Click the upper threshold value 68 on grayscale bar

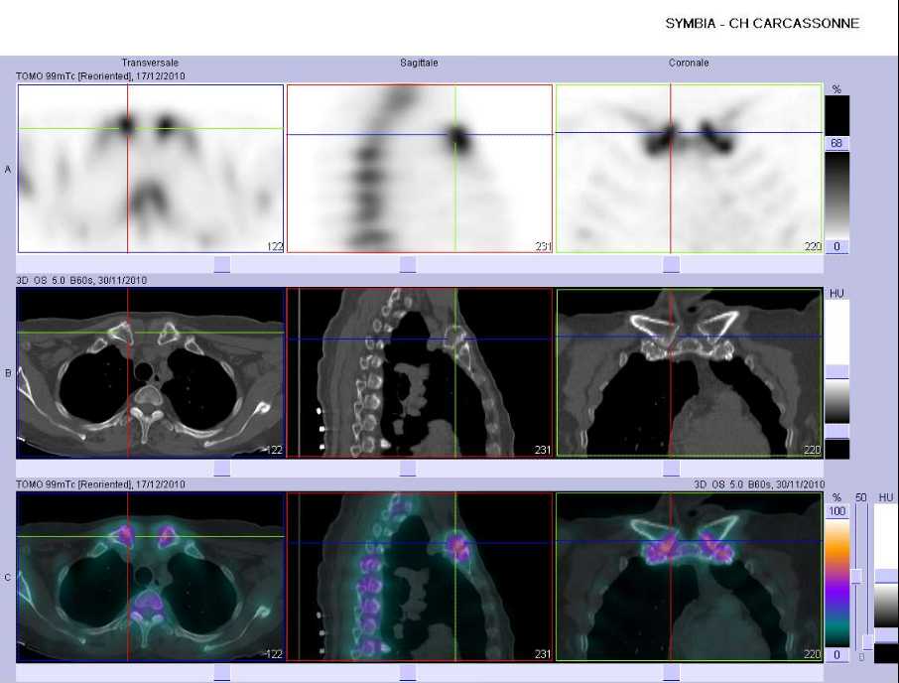(836, 143)
